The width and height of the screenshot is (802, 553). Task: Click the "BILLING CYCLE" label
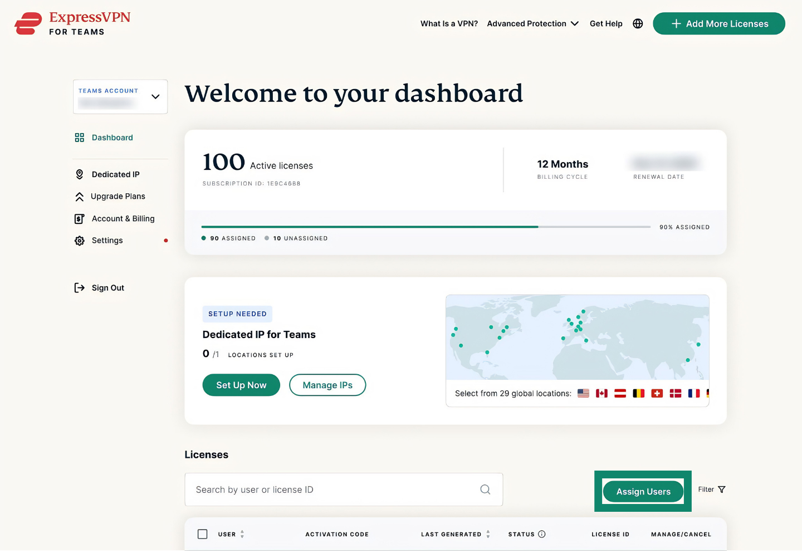563,177
